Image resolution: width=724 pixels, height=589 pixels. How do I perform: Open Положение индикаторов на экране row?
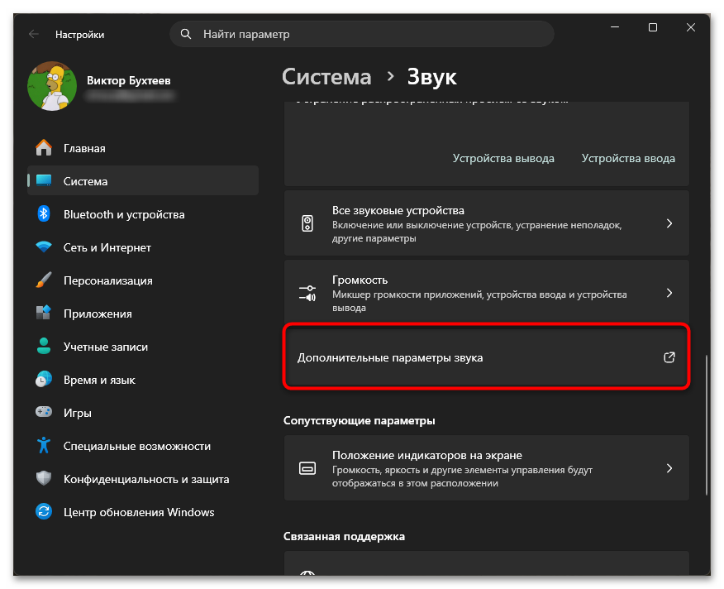coord(487,468)
